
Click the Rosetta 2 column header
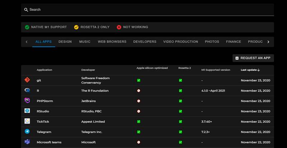click(x=184, y=68)
